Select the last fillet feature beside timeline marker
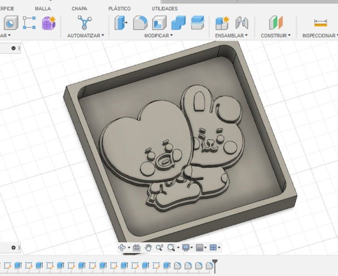The image size is (338, 276). [209, 266]
